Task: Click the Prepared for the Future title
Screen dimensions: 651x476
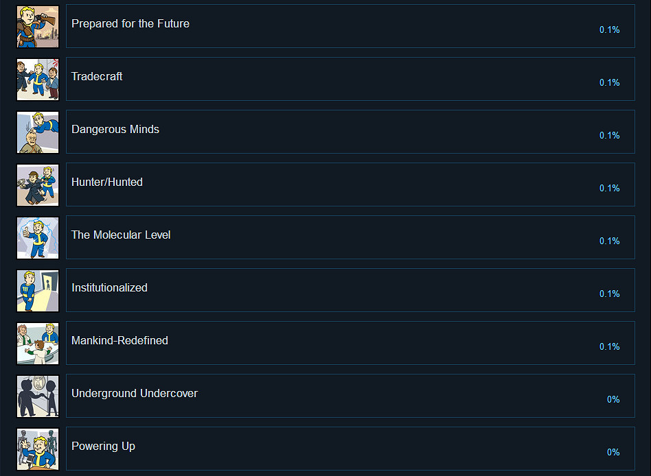Action: pyautogui.click(x=130, y=23)
